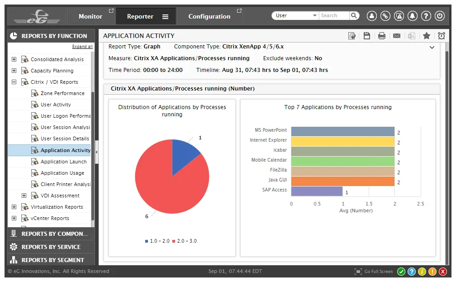Click the MS PowerPoint bar in chart

coord(342,132)
